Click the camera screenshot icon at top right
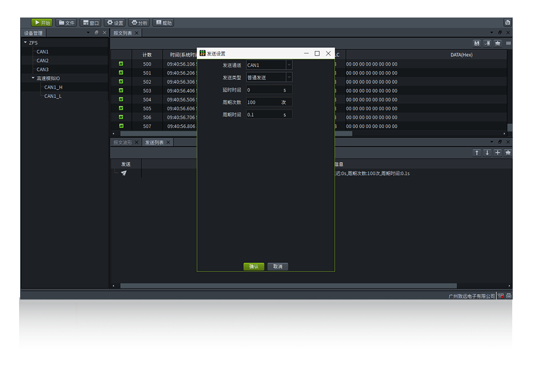The width and height of the screenshot is (535, 387). click(507, 23)
